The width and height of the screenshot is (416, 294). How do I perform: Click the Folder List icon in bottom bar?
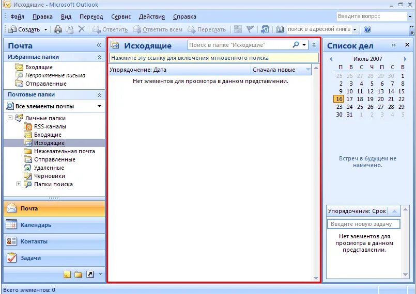point(78,274)
